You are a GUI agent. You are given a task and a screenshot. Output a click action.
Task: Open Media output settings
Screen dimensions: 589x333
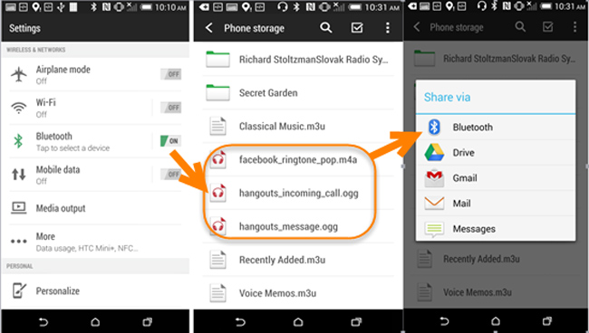(95, 208)
